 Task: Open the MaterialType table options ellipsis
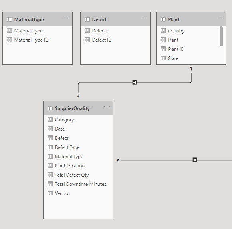click(66, 18)
